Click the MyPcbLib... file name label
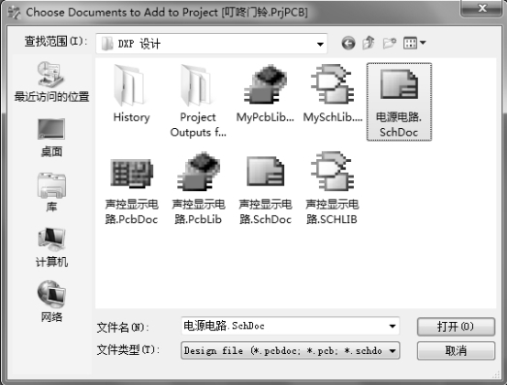507x385 pixels. tap(266, 117)
